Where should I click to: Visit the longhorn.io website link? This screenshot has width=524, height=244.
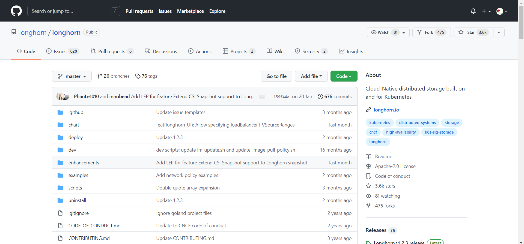pyautogui.click(x=386, y=110)
